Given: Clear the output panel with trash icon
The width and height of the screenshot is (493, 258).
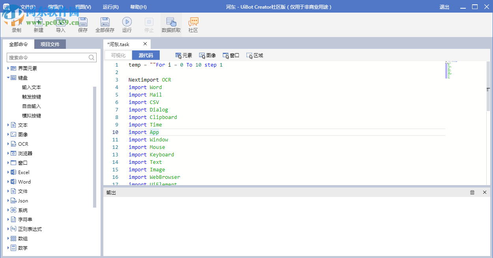Looking at the screenshot, I should pos(472,192).
